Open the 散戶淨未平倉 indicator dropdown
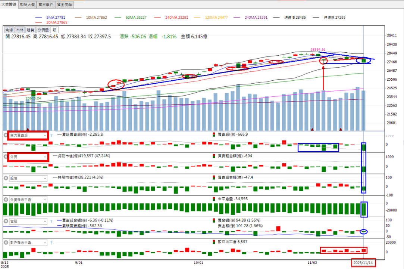404x269 pixels. (28, 243)
